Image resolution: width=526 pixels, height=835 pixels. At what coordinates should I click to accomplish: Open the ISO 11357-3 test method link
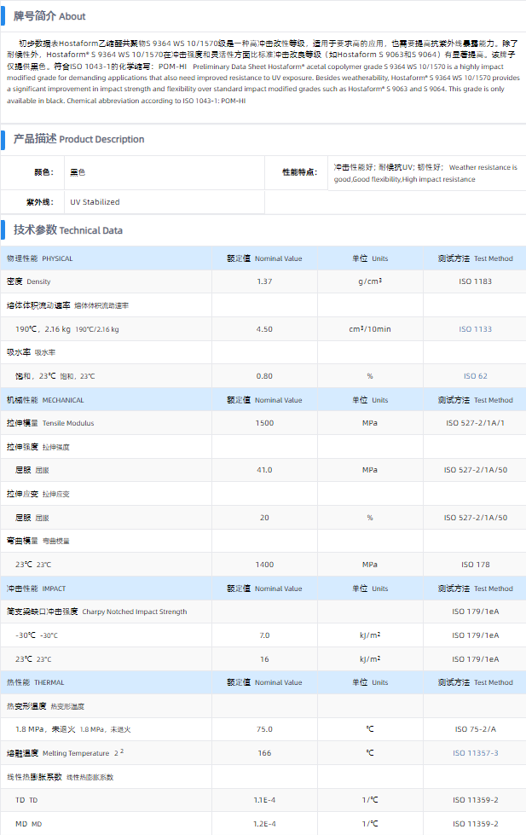click(x=476, y=753)
